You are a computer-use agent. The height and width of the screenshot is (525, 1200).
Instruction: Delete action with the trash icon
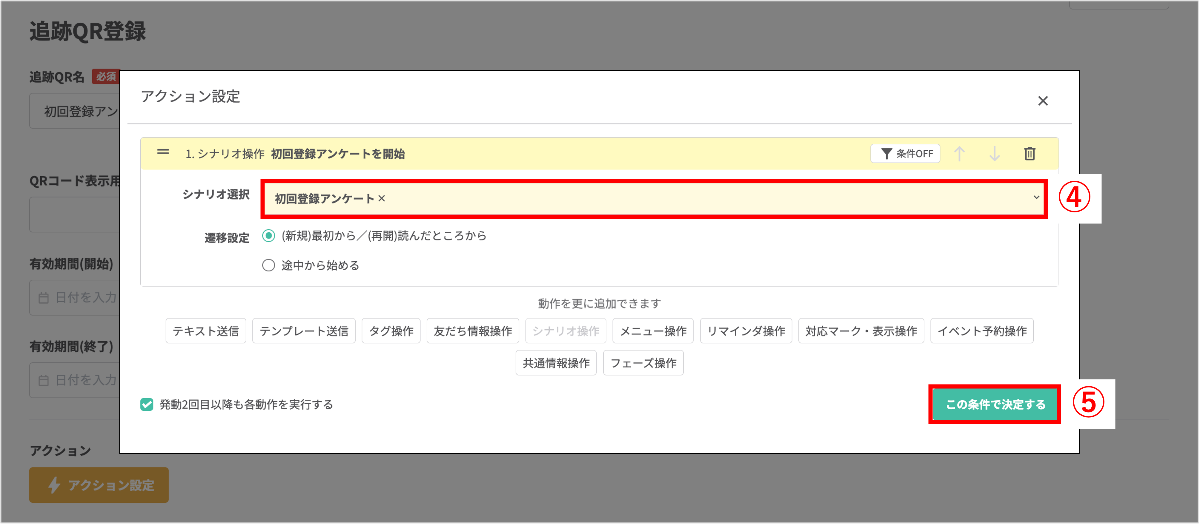[x=1030, y=154]
